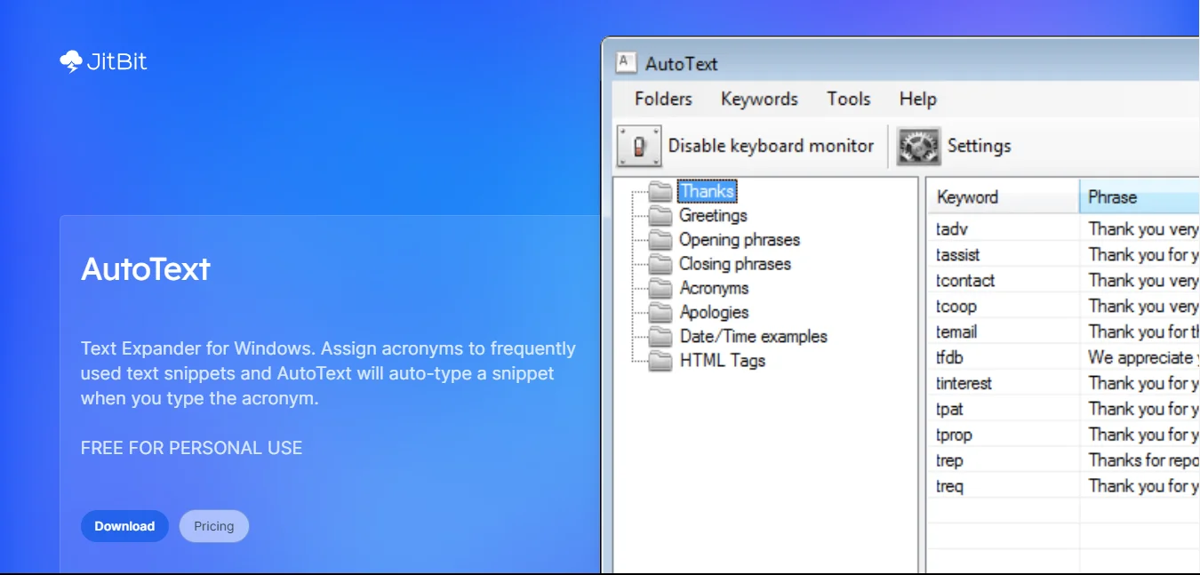The height and width of the screenshot is (575, 1200).
Task: Select the Date/Time examples label
Action: click(x=753, y=336)
